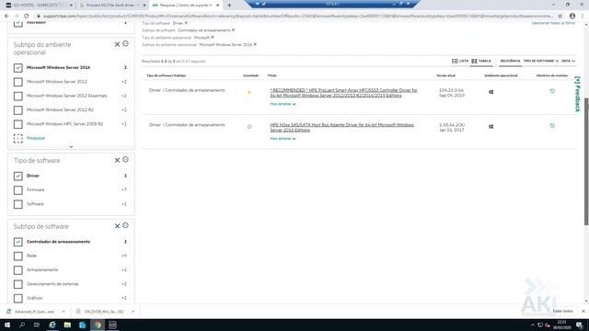This screenshot has height=331, width=589.
Task: Open the RECOMMENDED HPE ProLiant Smart Array driver link
Action: (343, 93)
